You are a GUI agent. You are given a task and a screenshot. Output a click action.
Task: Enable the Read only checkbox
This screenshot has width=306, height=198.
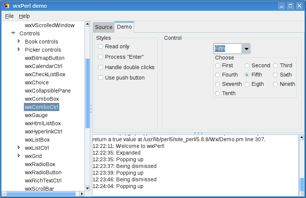pyautogui.click(x=101, y=46)
